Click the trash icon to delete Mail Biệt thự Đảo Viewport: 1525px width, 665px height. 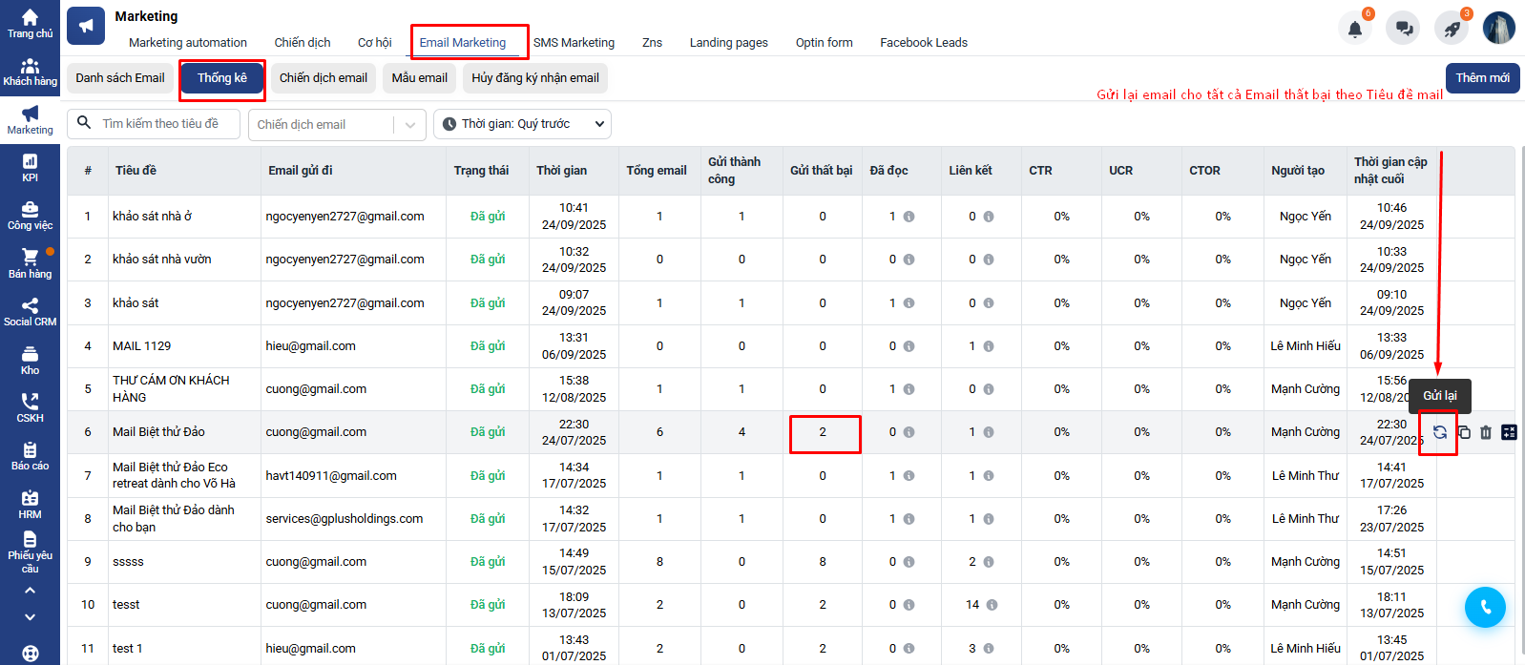coord(1486,432)
